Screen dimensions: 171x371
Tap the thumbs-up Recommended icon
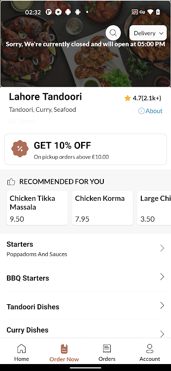pos(11,182)
